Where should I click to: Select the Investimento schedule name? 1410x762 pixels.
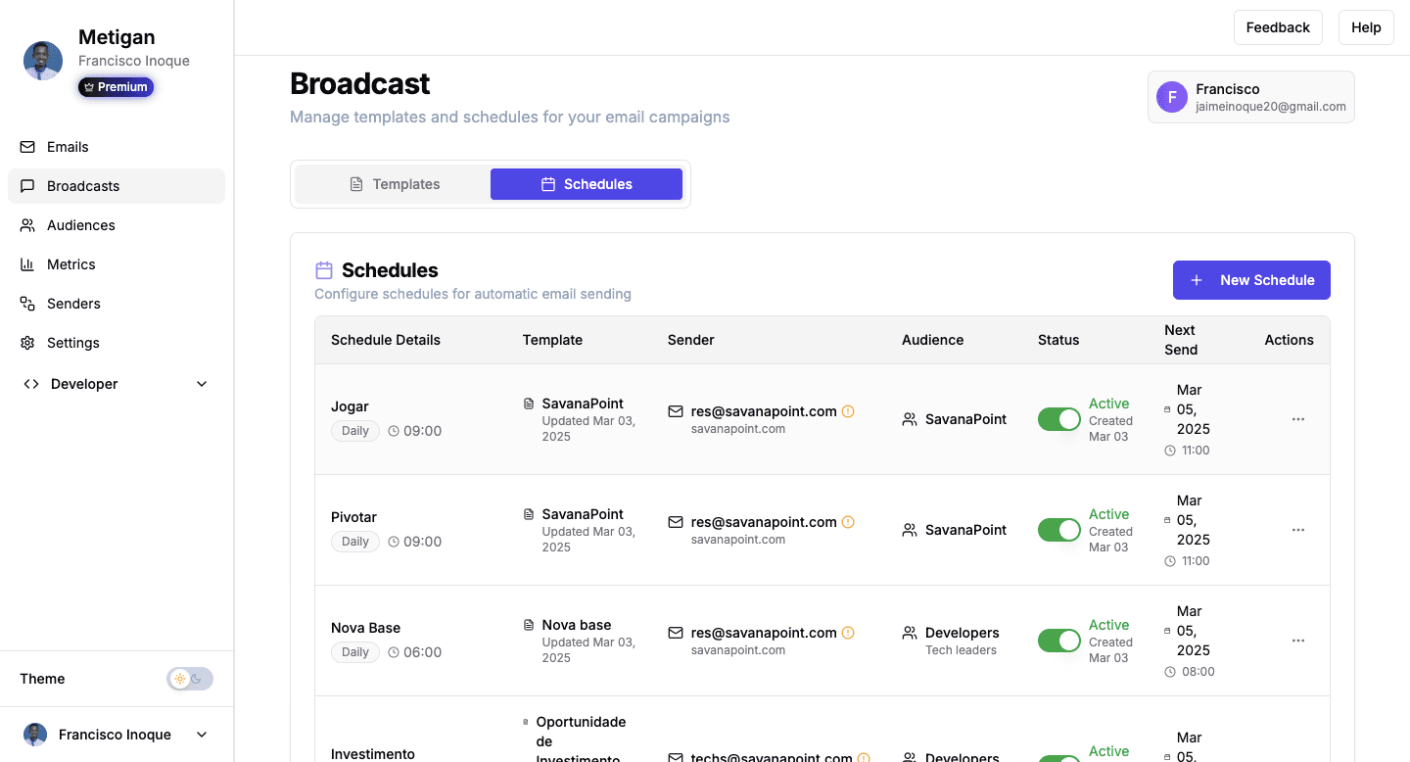373,754
